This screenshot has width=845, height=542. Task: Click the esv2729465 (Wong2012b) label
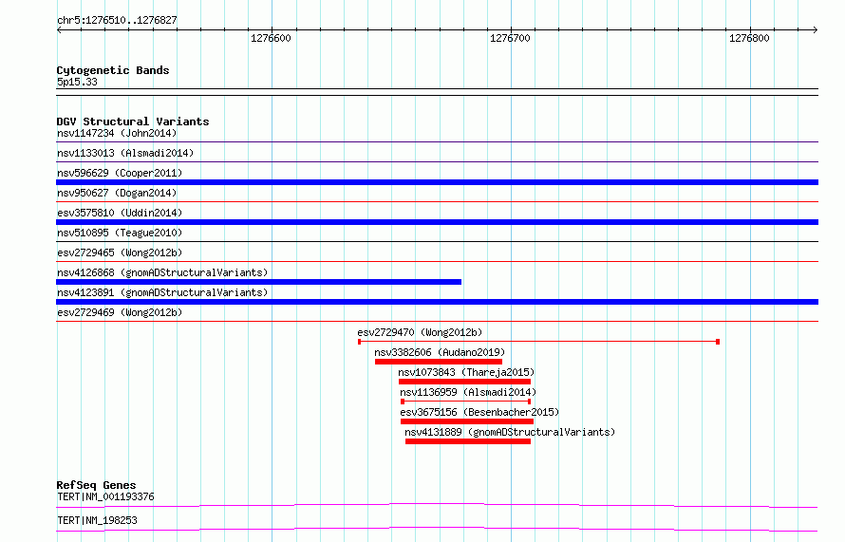[x=120, y=252]
